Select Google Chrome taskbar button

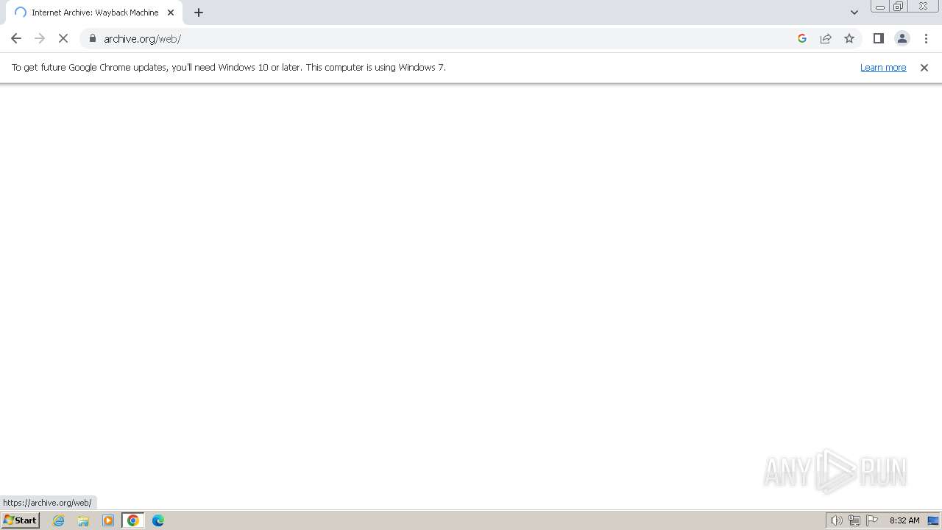coord(133,520)
